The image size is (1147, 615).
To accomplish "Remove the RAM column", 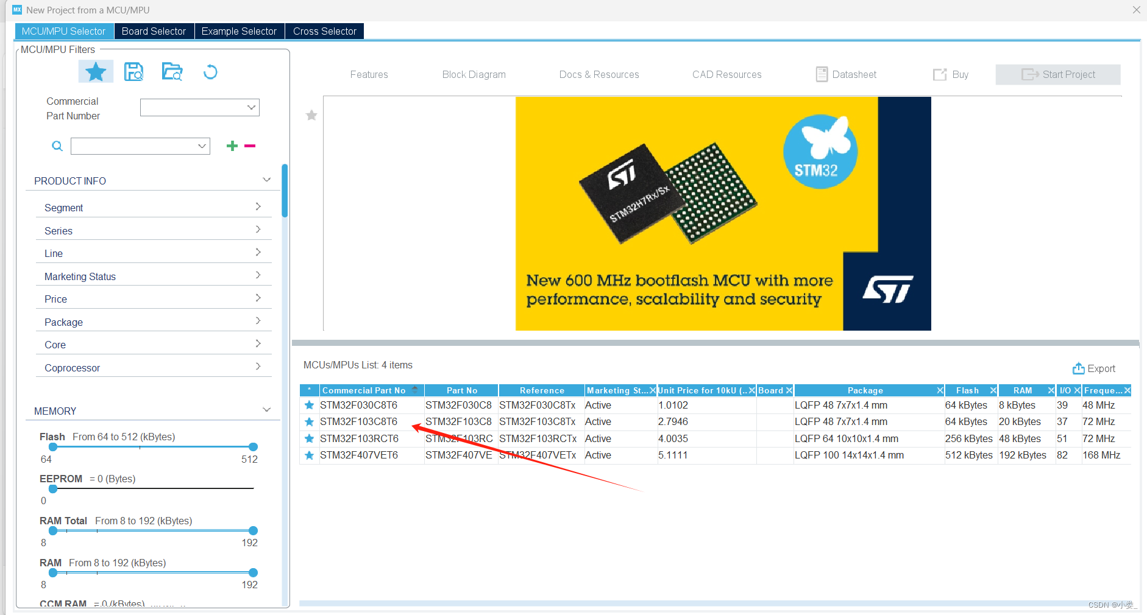I will (x=1051, y=390).
